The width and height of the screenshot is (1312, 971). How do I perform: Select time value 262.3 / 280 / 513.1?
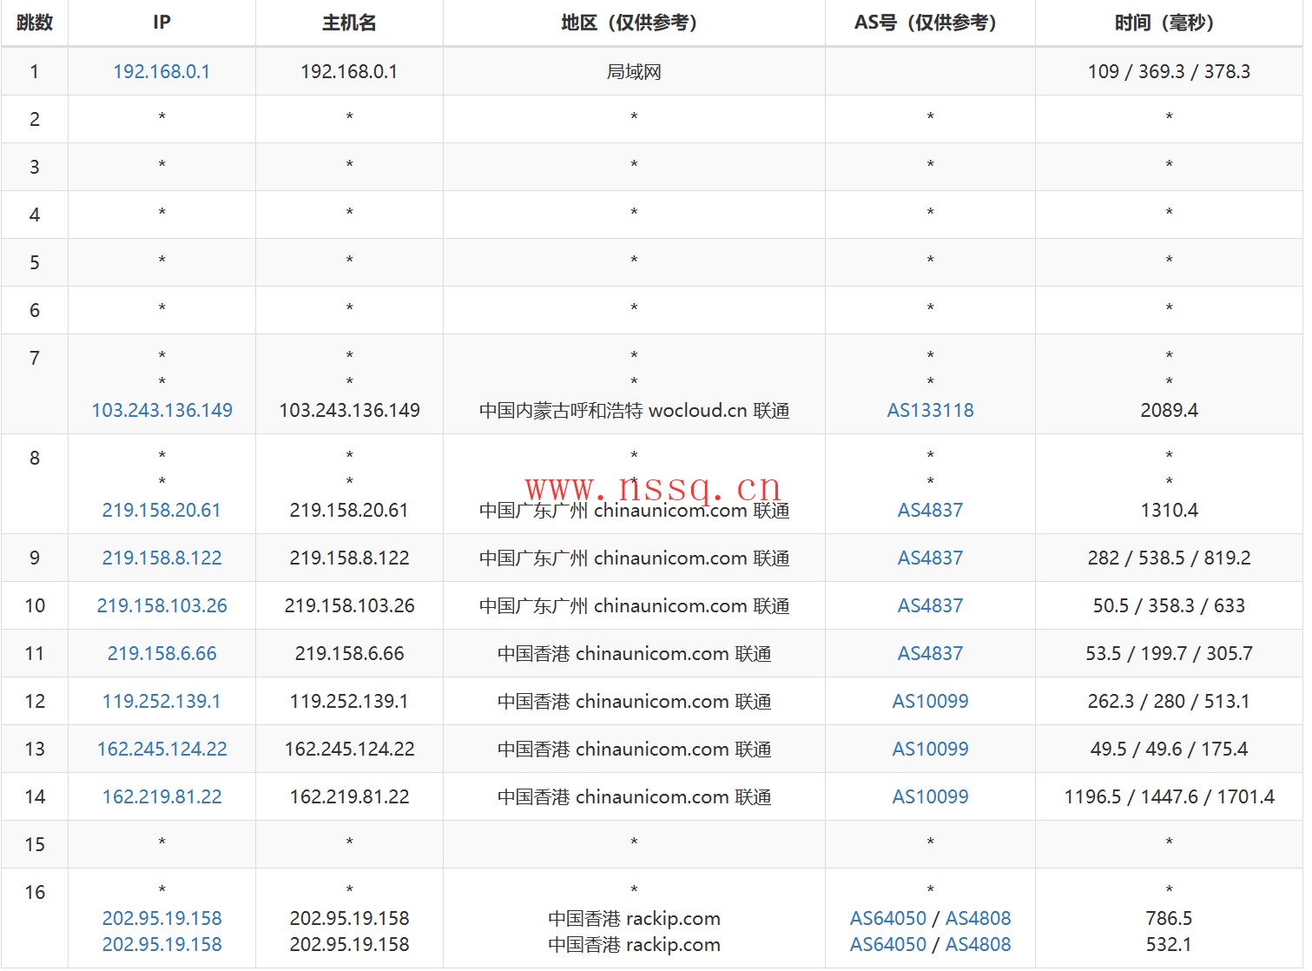pos(1169,701)
